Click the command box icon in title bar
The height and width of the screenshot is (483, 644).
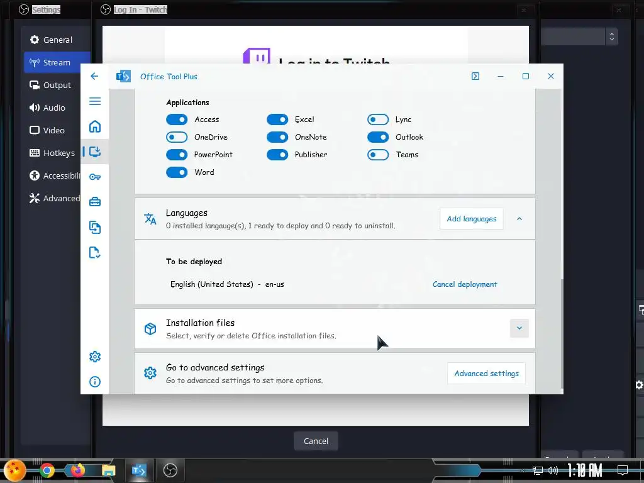475,76
